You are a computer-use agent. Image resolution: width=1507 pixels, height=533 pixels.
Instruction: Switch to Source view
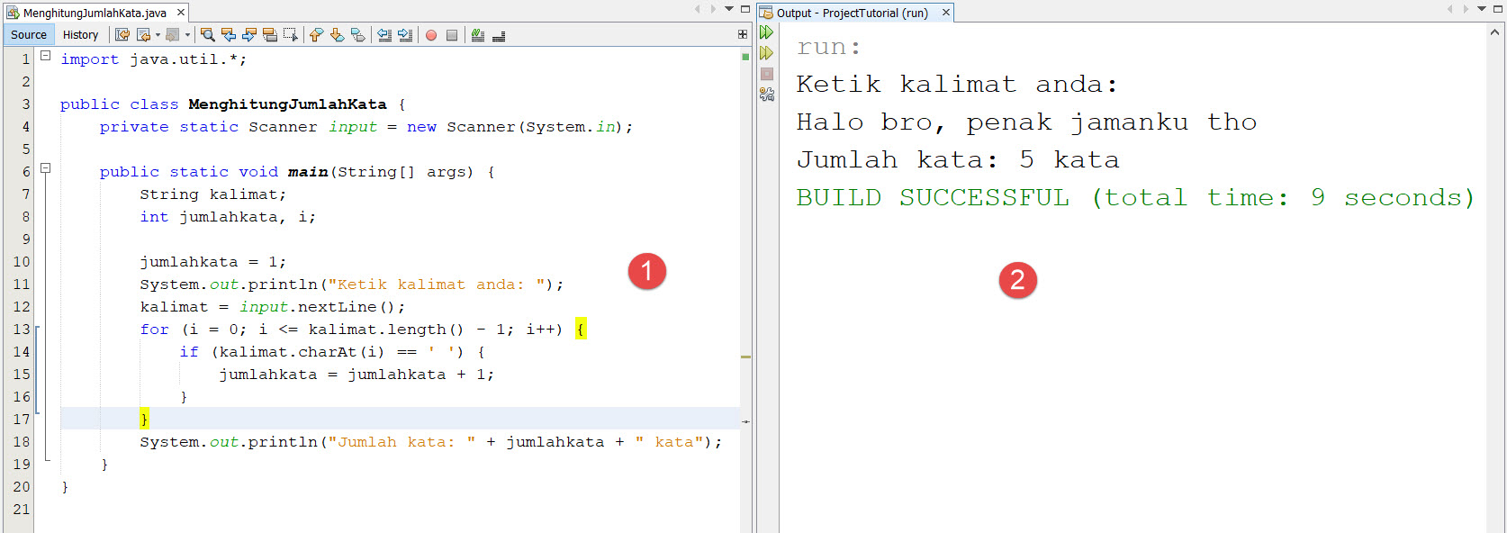click(x=29, y=35)
